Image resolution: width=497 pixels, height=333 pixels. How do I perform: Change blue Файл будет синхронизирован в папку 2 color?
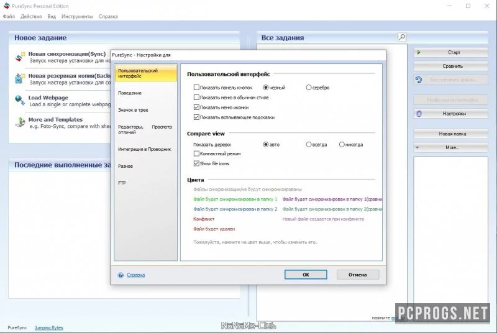tap(235, 209)
